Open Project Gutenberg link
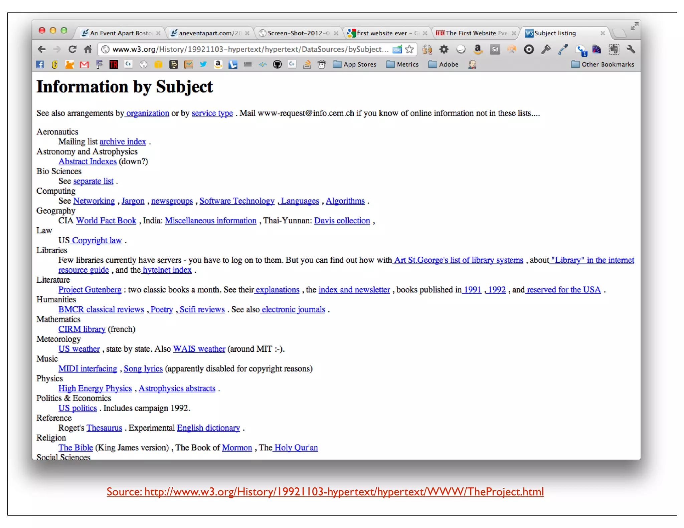Screen dimensions: 684x528 pyautogui.click(x=90, y=290)
